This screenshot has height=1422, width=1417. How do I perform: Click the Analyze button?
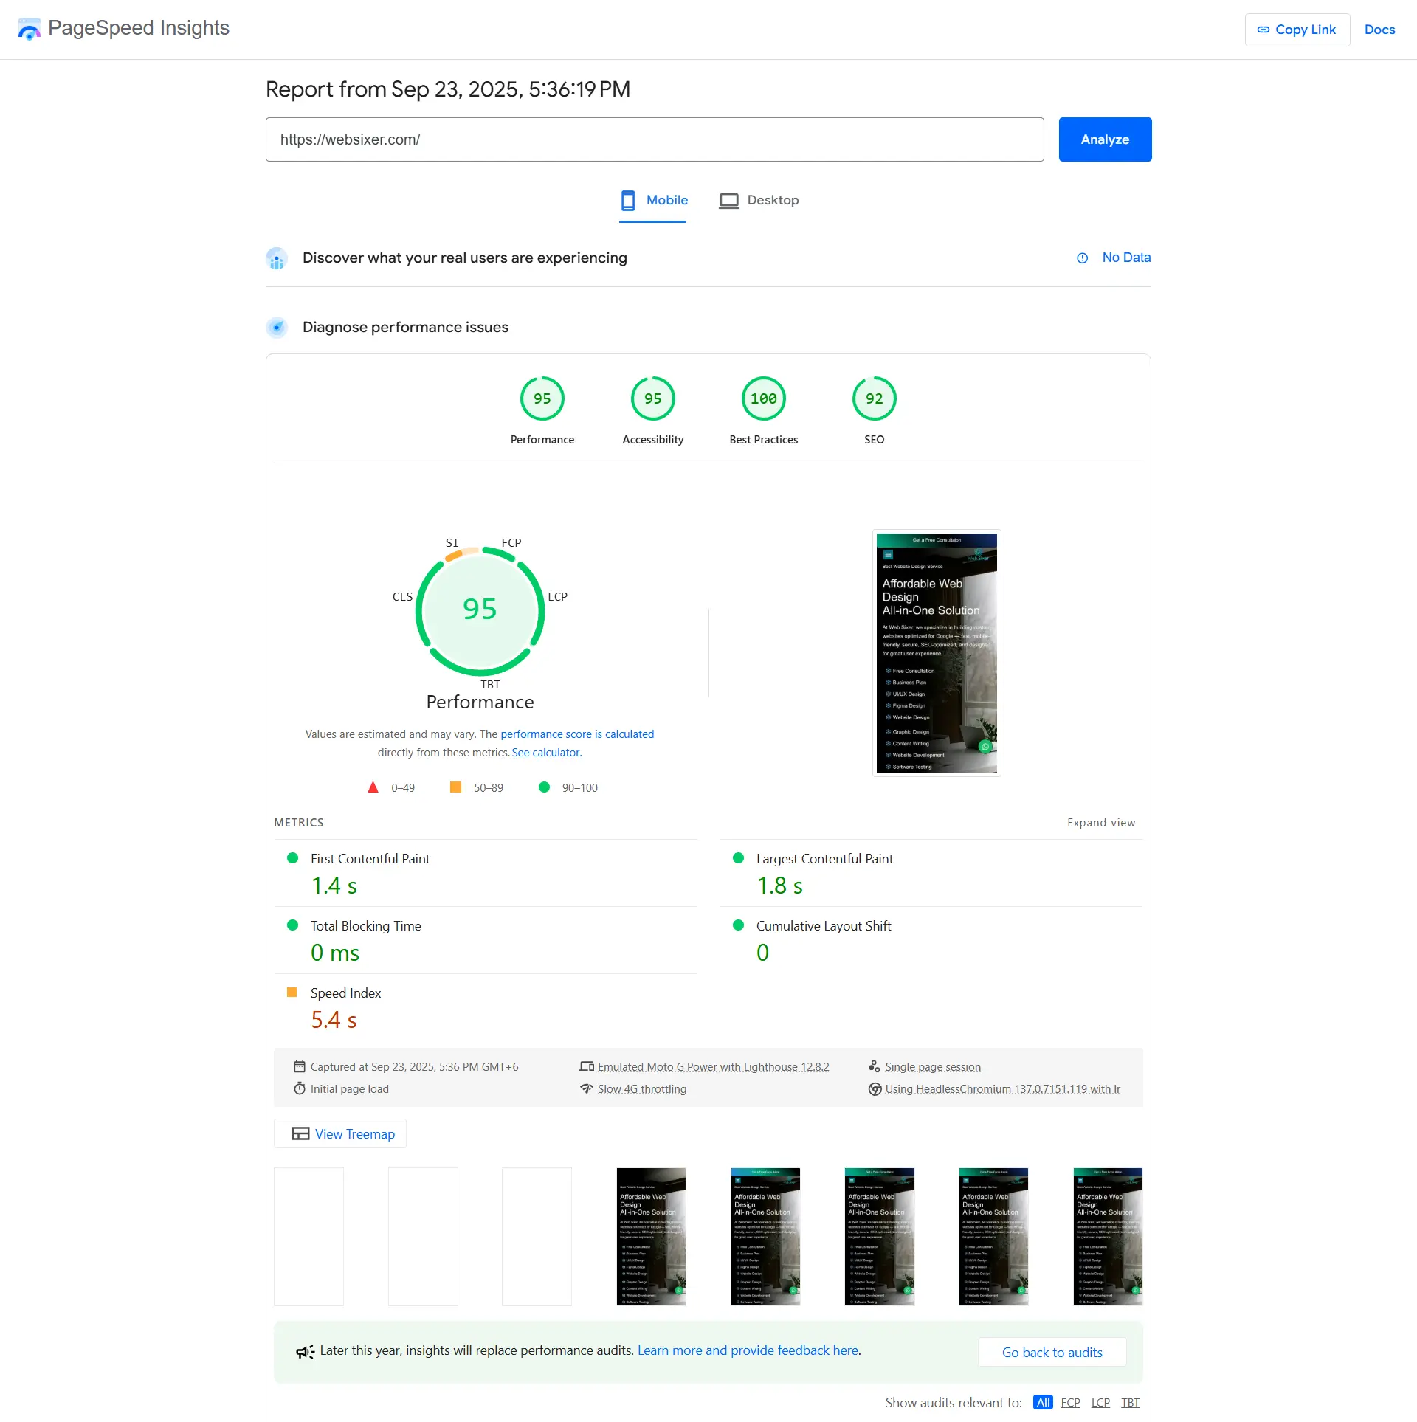pos(1104,139)
